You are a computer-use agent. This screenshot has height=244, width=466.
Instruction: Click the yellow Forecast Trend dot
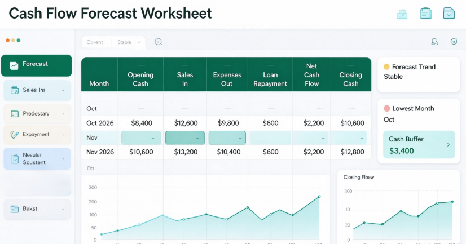point(386,67)
